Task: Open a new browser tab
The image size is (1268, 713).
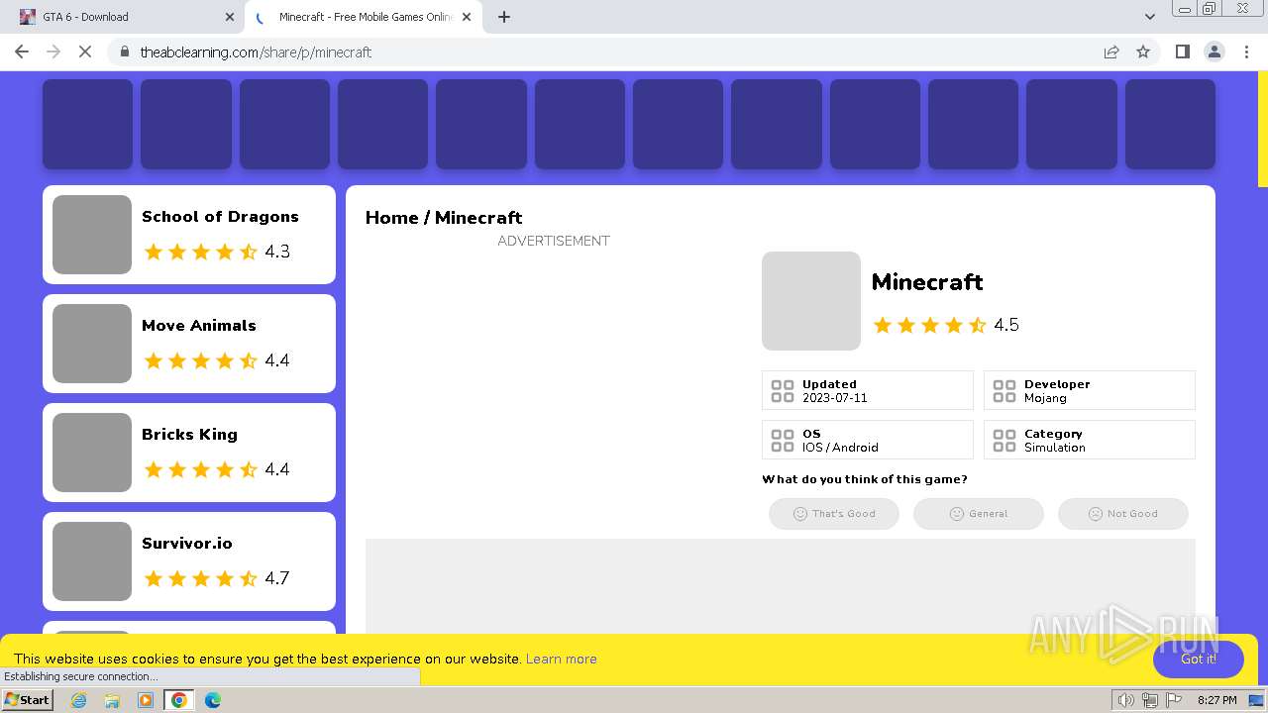Action: pyautogui.click(x=504, y=17)
